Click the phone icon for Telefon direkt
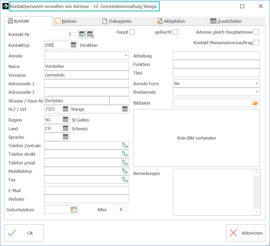Screen dimensions: 270x246 (125, 154)
